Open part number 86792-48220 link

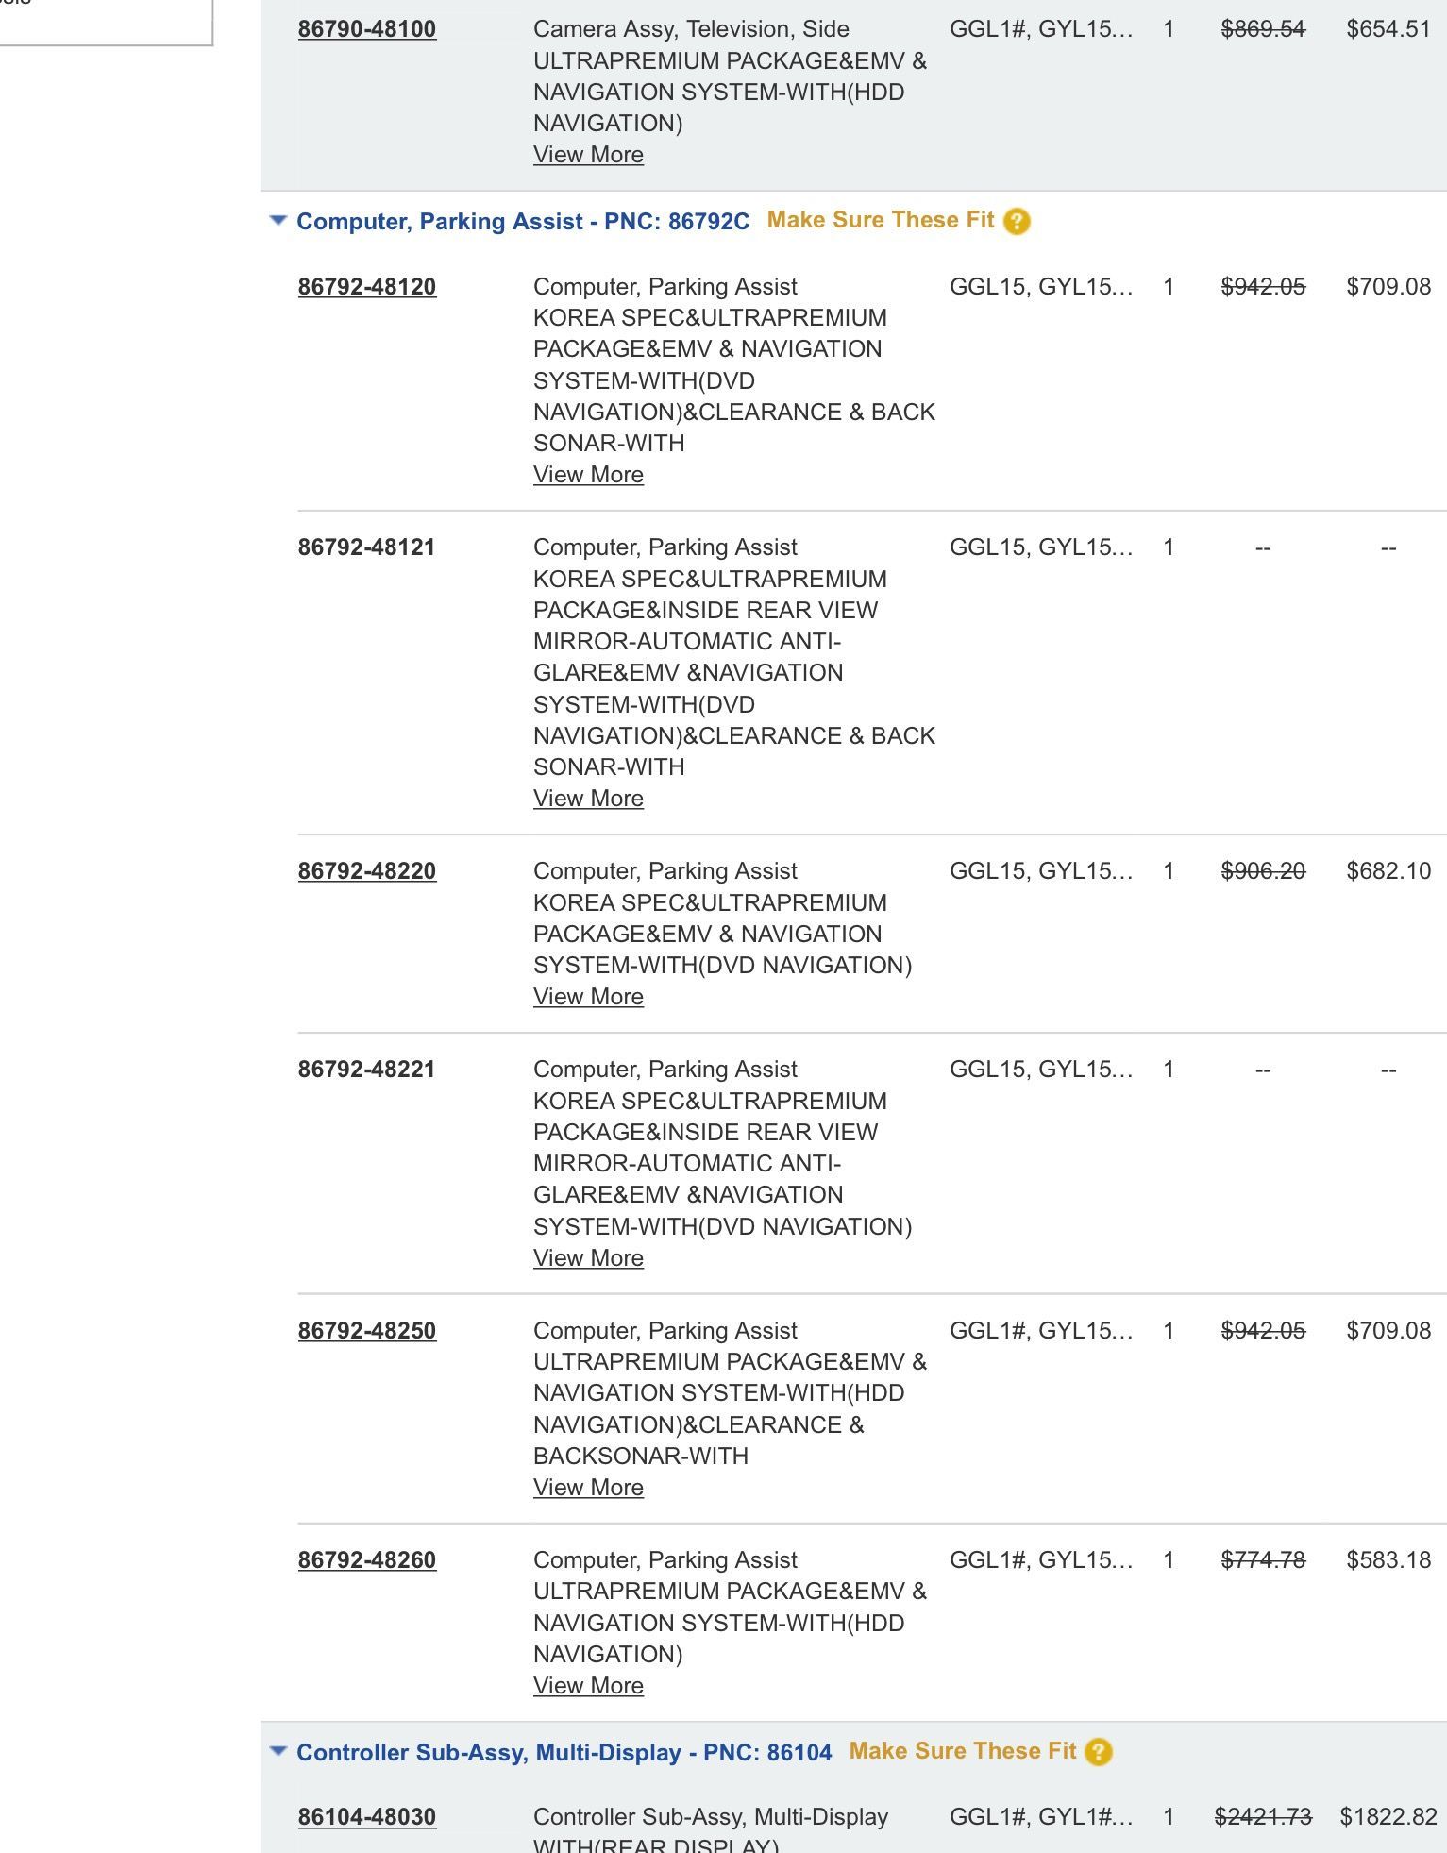[367, 871]
